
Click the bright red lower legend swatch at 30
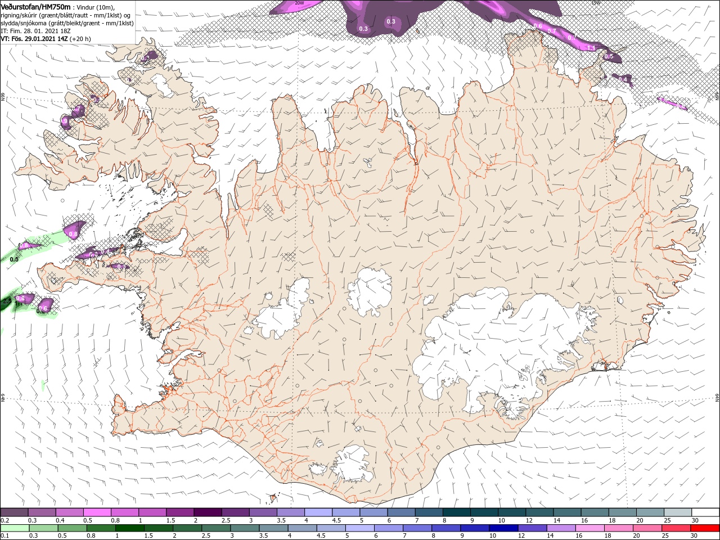(705, 528)
